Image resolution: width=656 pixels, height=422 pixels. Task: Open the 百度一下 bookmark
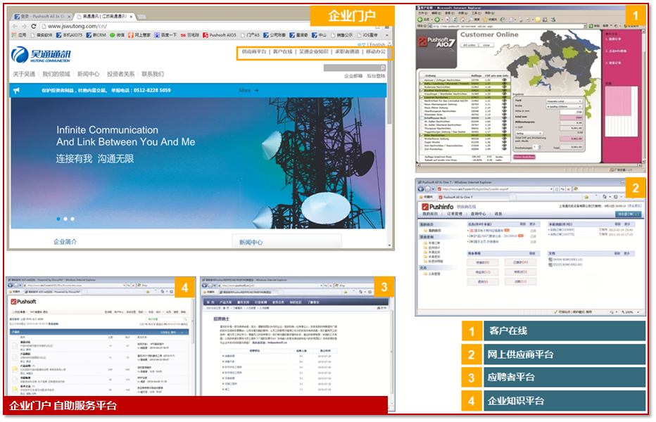pos(165,35)
